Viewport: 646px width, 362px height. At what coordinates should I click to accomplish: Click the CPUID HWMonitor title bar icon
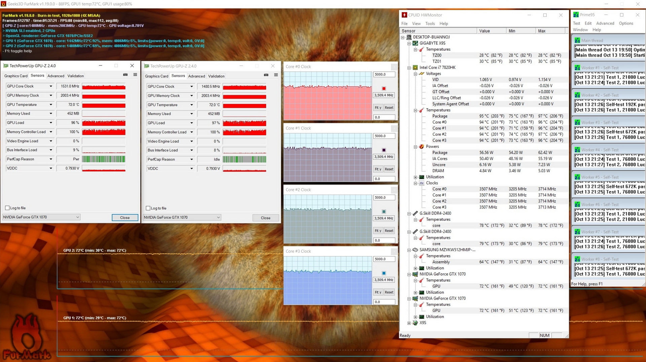tap(404, 15)
